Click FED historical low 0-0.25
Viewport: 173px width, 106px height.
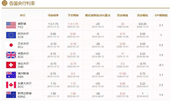143,24
